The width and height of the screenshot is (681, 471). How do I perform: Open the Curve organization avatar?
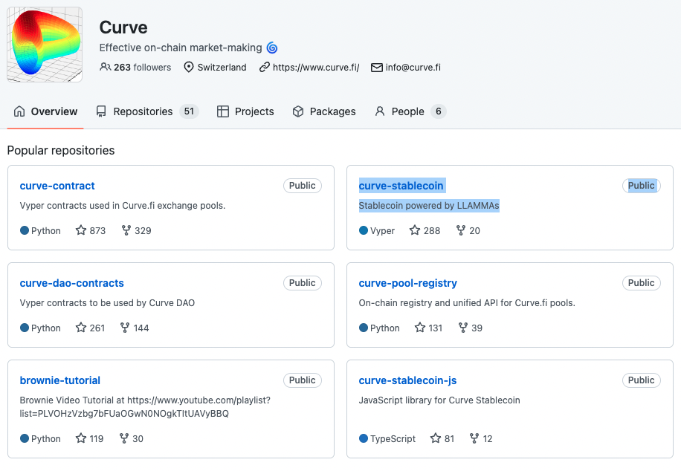point(45,45)
